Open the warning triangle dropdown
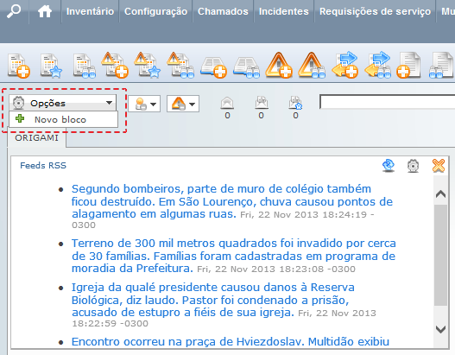 183,104
